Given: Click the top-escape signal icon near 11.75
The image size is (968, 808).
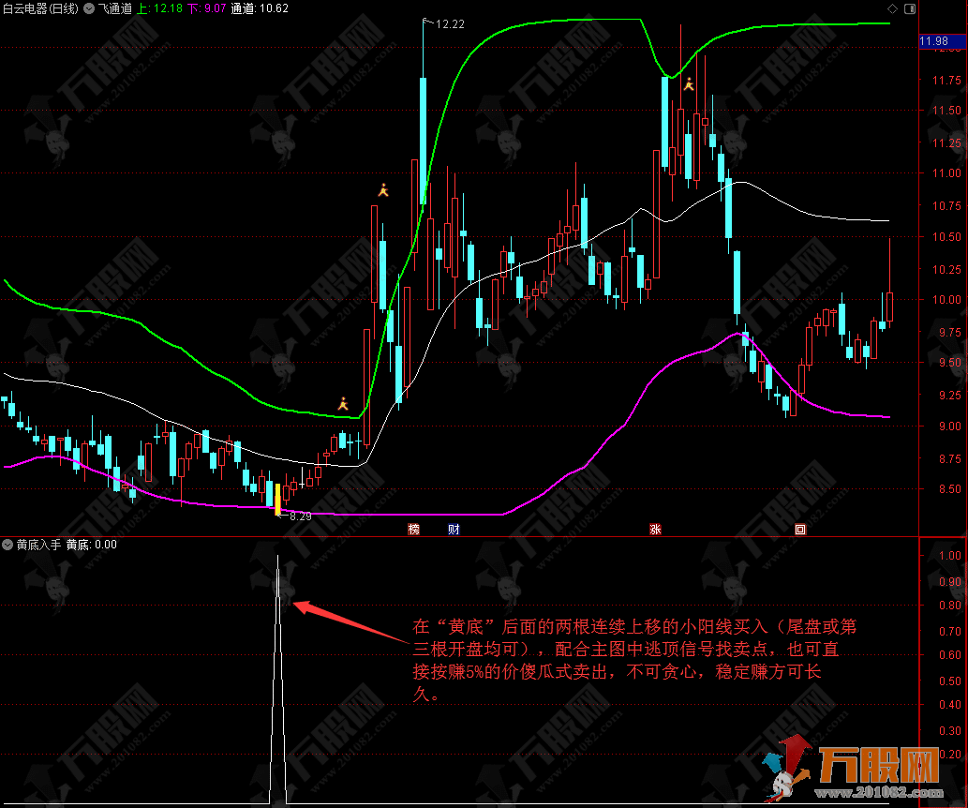Looking at the screenshot, I should [x=689, y=84].
